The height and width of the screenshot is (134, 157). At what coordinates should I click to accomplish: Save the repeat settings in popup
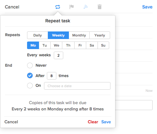106,122
